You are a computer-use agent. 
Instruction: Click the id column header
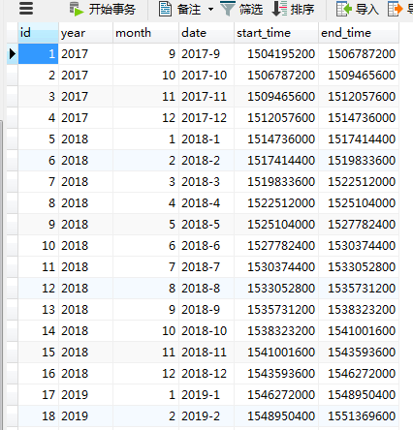39,33
